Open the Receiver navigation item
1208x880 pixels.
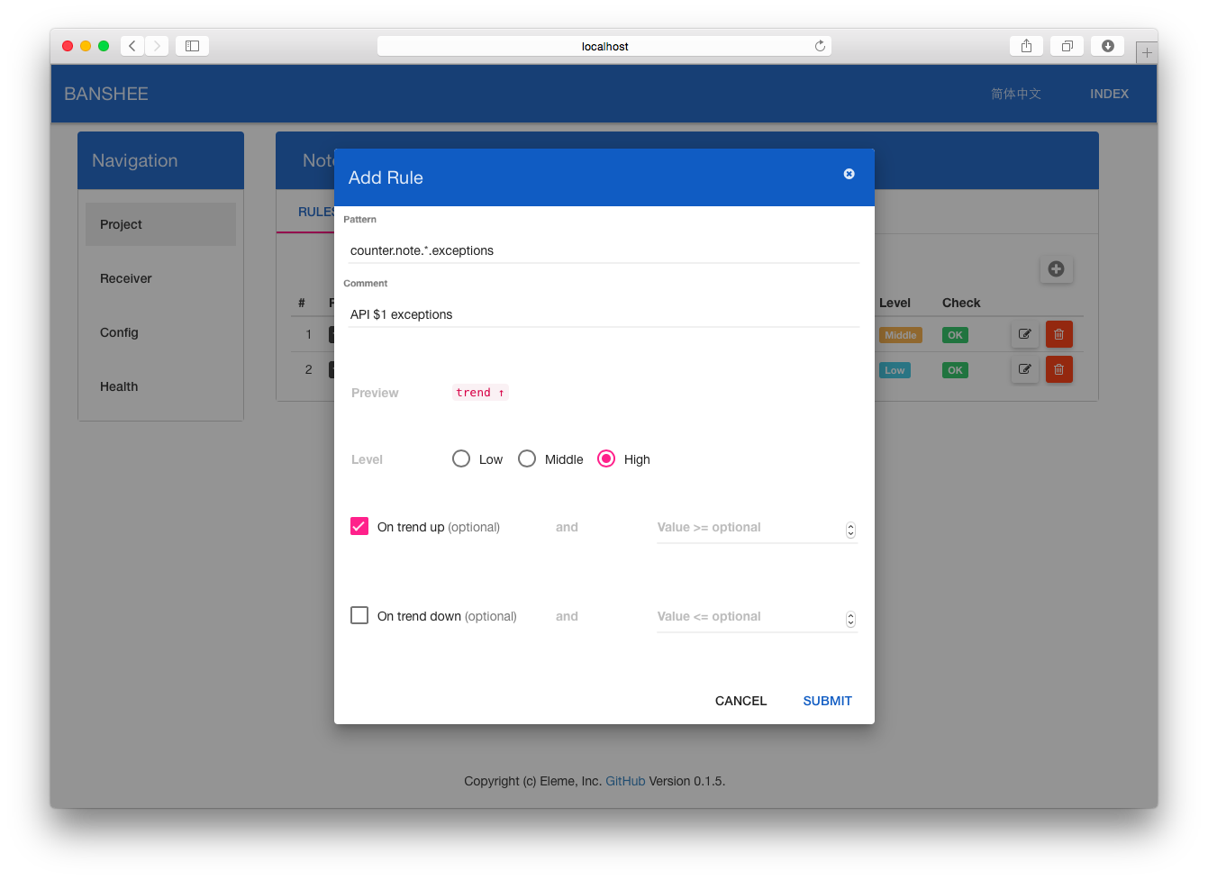[x=160, y=278]
